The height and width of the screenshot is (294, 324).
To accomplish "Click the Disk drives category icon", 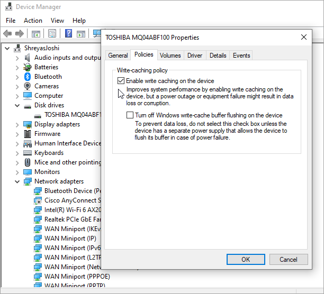I will tap(28, 106).
